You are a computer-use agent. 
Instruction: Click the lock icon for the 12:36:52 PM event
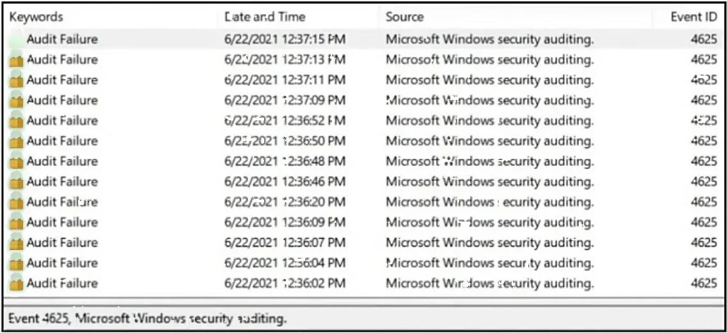(16, 121)
